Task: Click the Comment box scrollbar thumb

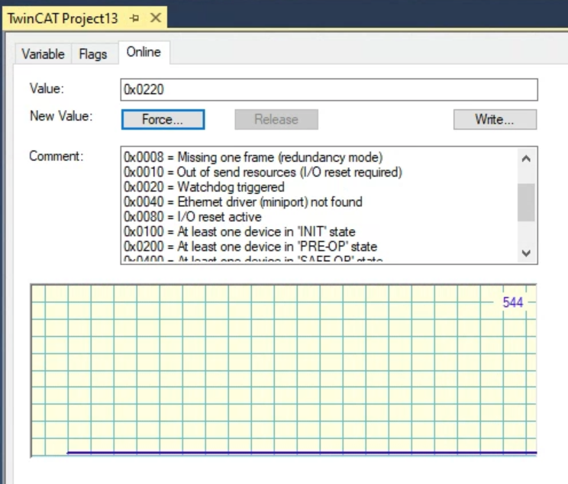Action: (526, 202)
